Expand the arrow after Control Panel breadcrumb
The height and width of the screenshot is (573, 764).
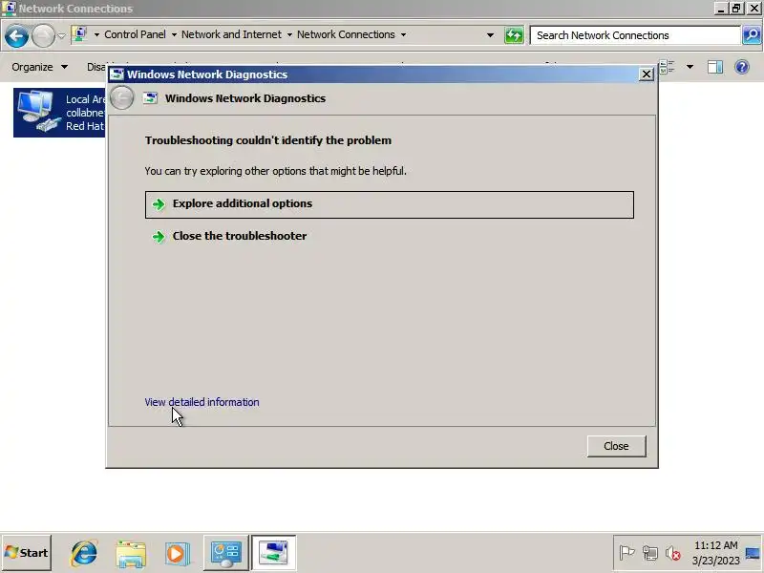(x=174, y=35)
